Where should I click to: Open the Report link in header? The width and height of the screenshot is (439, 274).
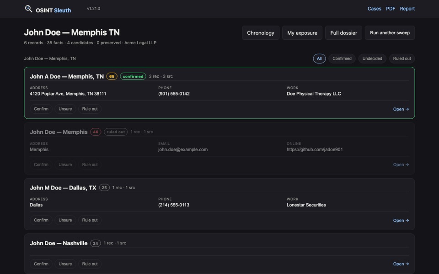[407, 9]
